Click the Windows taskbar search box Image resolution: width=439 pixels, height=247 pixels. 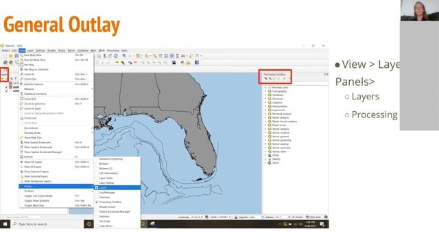[x=47, y=224]
